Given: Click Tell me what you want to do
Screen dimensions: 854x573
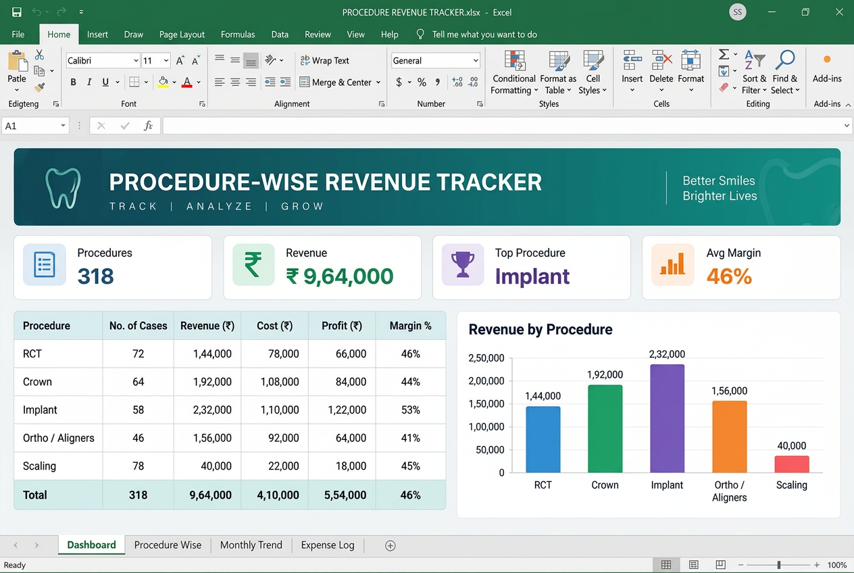Looking at the screenshot, I should (x=484, y=34).
